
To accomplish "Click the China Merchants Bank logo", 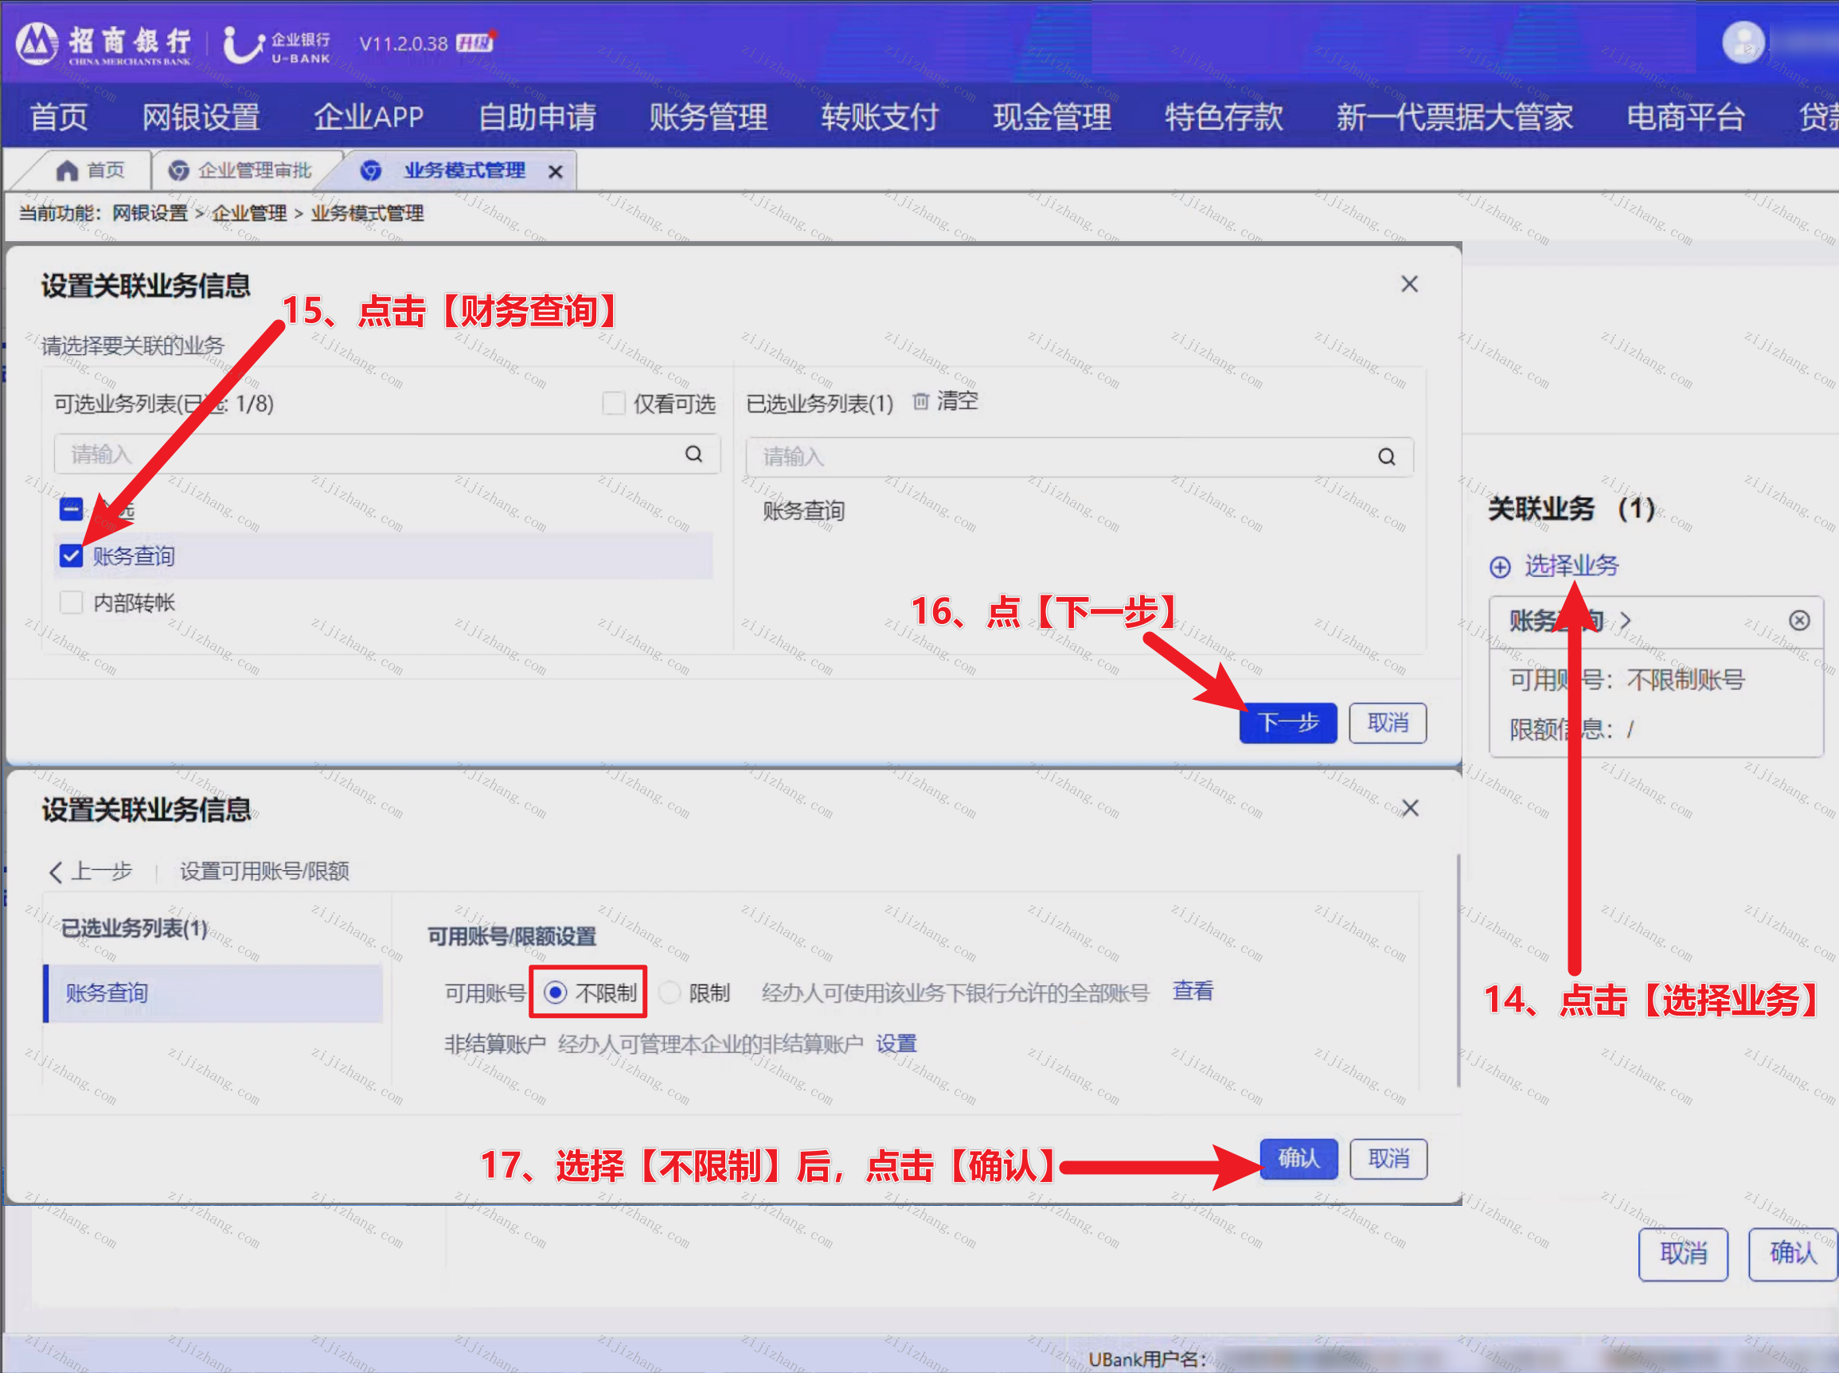I will [37, 43].
